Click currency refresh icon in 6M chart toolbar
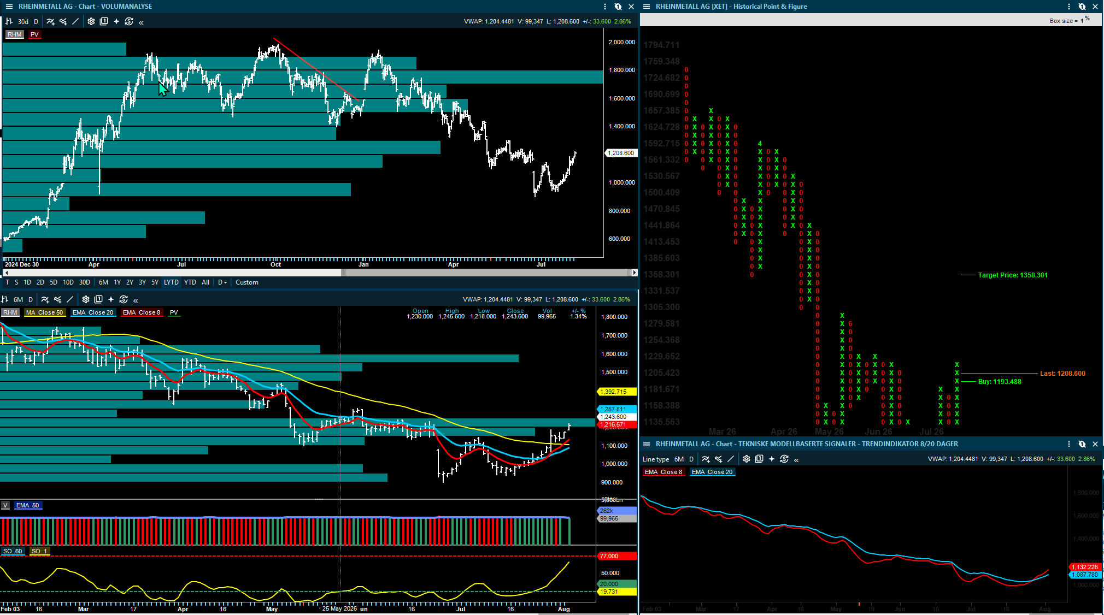Screen dimensions: 1104x615 click(124, 299)
